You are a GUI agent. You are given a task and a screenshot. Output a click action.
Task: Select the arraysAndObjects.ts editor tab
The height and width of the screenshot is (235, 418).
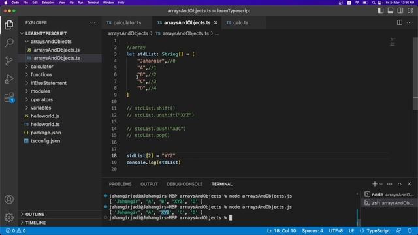click(x=187, y=23)
